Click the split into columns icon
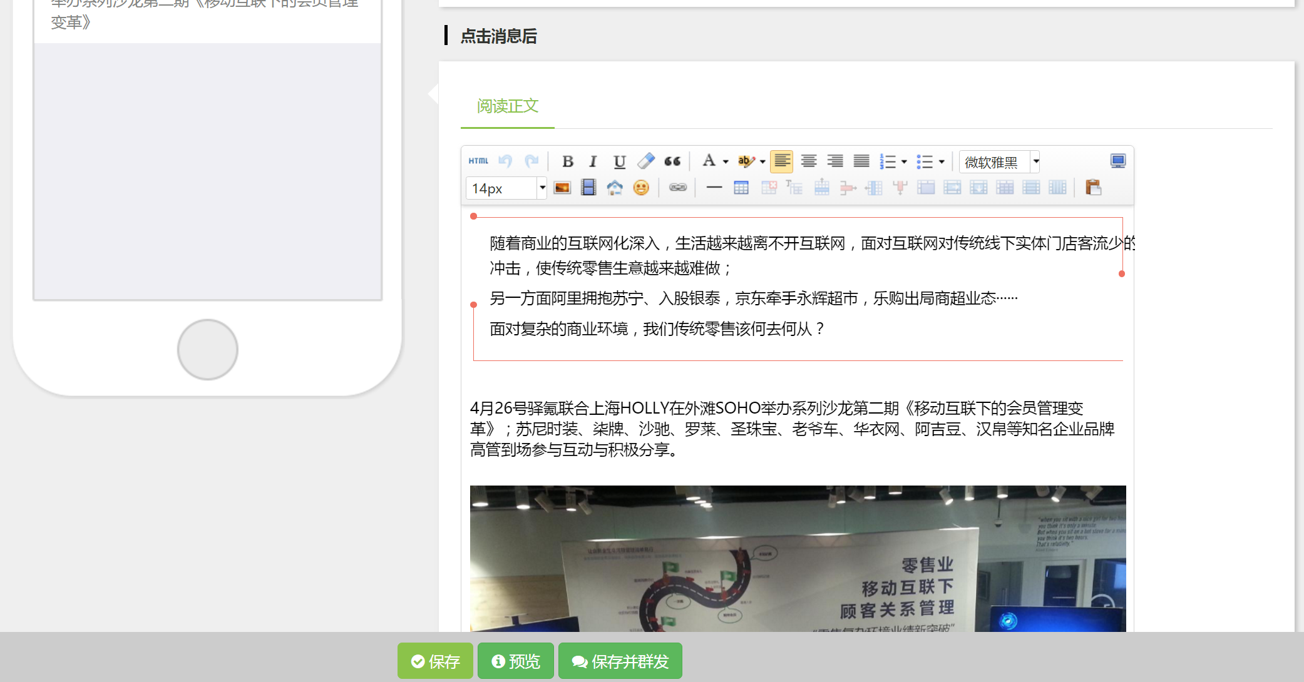Image resolution: width=1304 pixels, height=682 pixels. pyautogui.click(x=1057, y=188)
